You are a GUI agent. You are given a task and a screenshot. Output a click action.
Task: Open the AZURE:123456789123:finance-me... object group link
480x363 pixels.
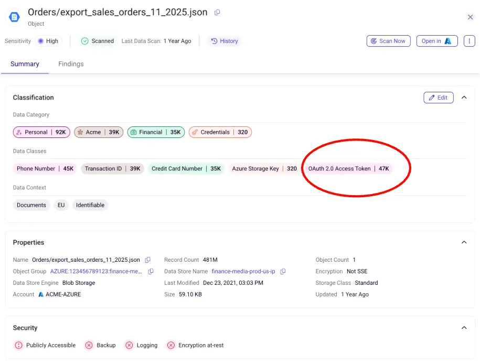[x=96, y=272]
